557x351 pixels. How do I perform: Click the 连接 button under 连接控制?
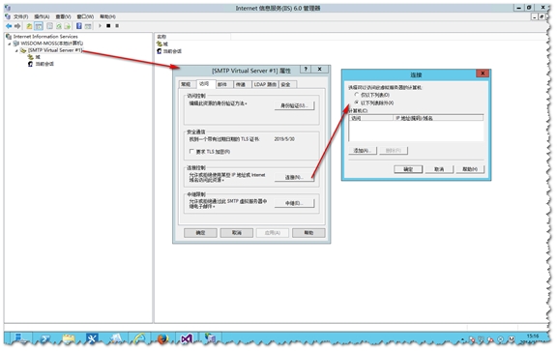click(294, 177)
